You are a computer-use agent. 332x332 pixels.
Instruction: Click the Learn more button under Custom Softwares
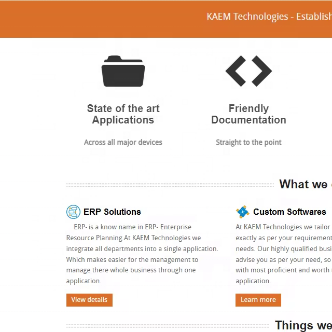click(x=258, y=300)
